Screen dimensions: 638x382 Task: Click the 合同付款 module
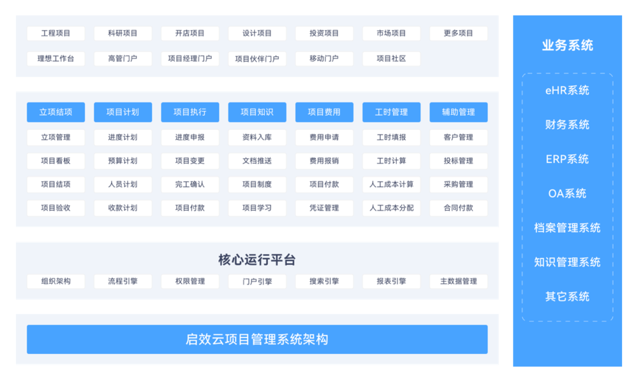point(459,208)
